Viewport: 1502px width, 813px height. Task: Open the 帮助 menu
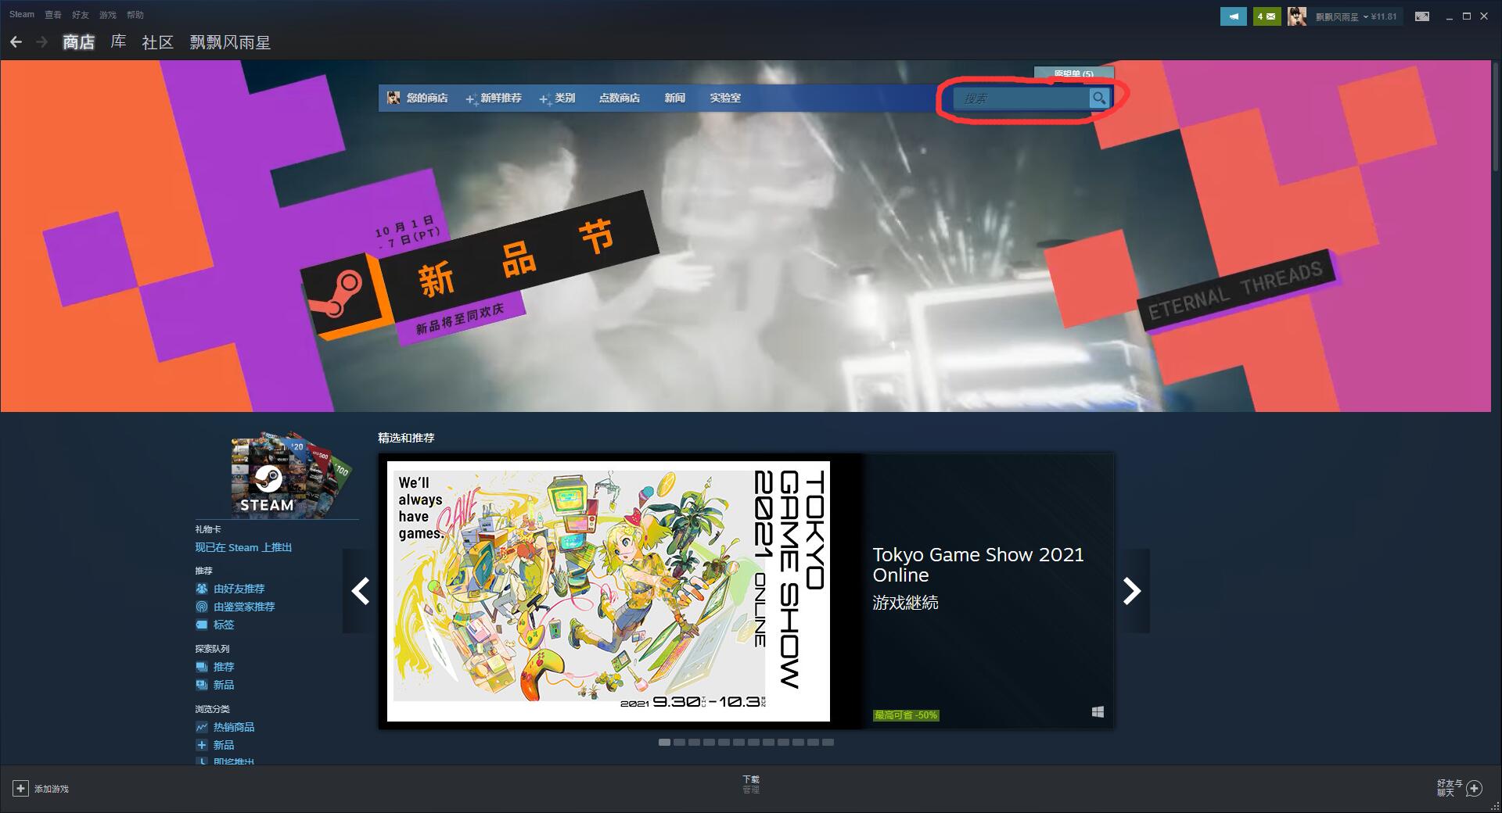135,15
